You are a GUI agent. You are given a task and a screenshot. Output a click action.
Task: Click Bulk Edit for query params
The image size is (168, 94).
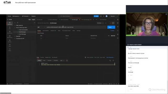pos(113,36)
